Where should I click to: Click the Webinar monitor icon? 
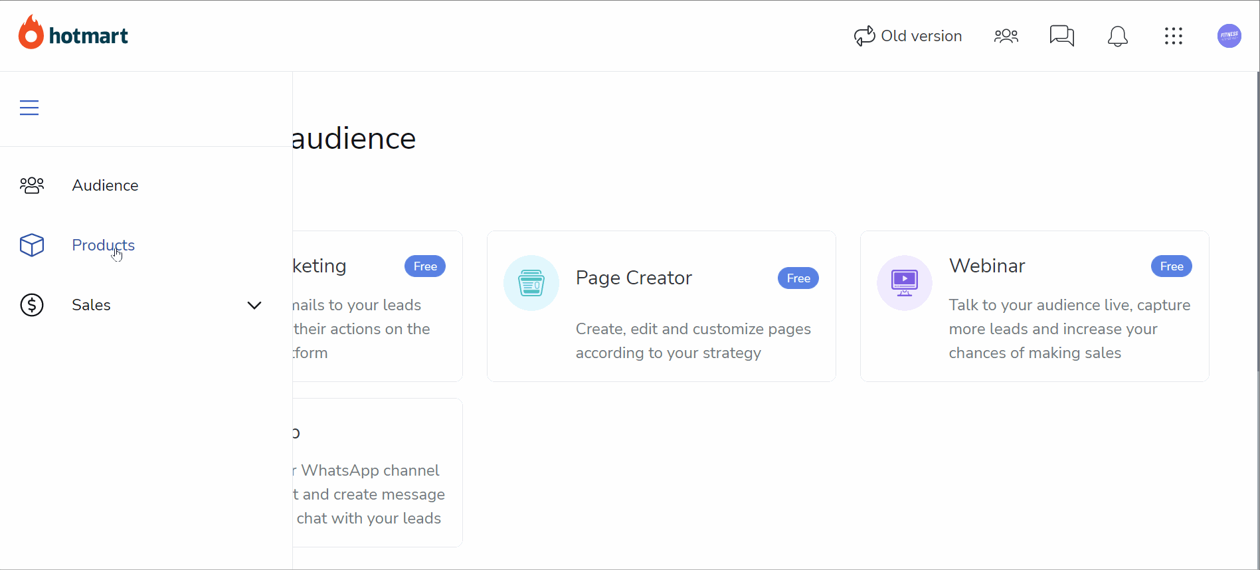point(905,283)
